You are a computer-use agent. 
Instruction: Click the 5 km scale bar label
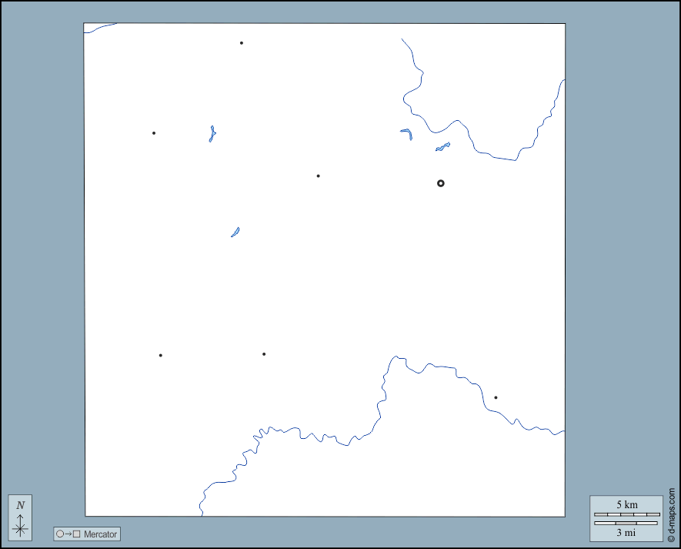[x=626, y=504]
